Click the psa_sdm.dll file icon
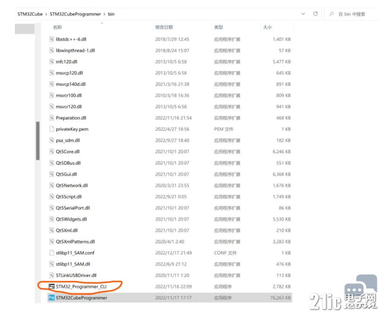This screenshot has width=381, height=313. [52, 140]
